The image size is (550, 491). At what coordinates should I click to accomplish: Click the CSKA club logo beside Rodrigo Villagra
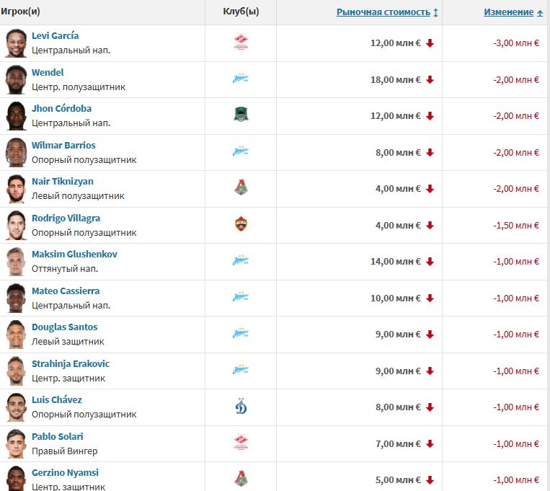click(x=241, y=225)
